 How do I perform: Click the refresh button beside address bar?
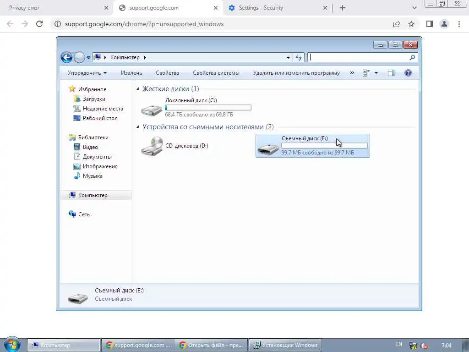(x=299, y=57)
